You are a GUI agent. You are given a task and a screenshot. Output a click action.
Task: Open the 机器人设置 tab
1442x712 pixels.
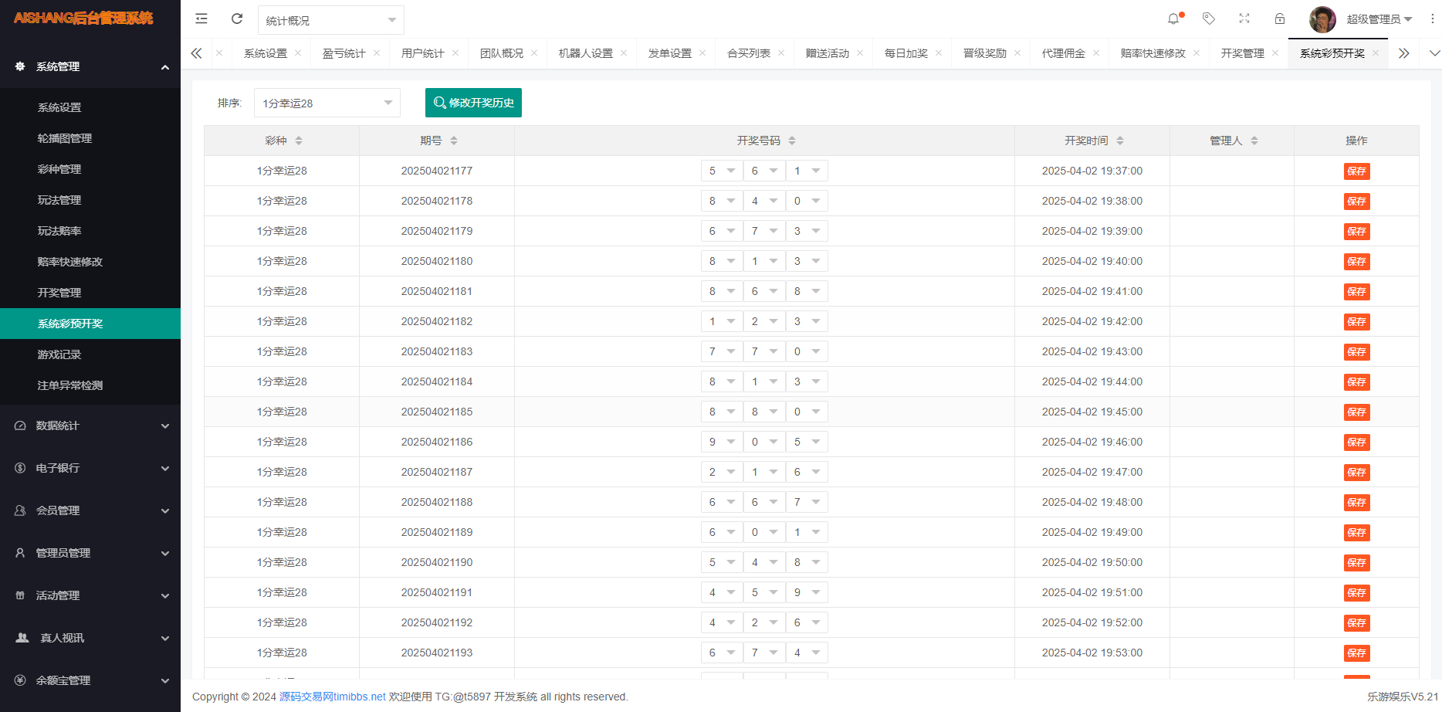586,53
